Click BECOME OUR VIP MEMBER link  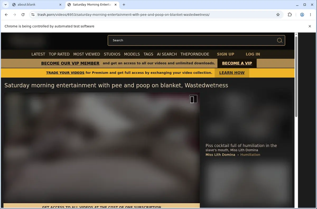(70, 63)
